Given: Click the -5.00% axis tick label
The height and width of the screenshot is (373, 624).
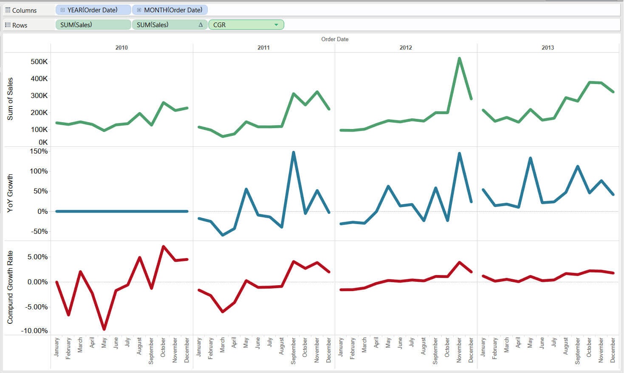Looking at the screenshot, I should pyautogui.click(x=36, y=307).
